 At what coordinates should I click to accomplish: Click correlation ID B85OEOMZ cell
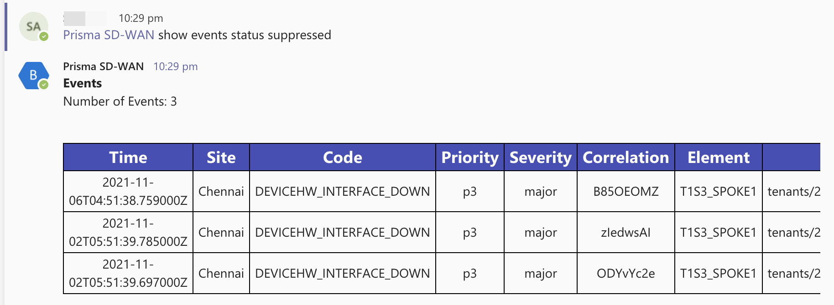tap(626, 192)
